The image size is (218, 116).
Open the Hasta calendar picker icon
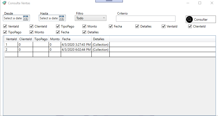click(62, 18)
